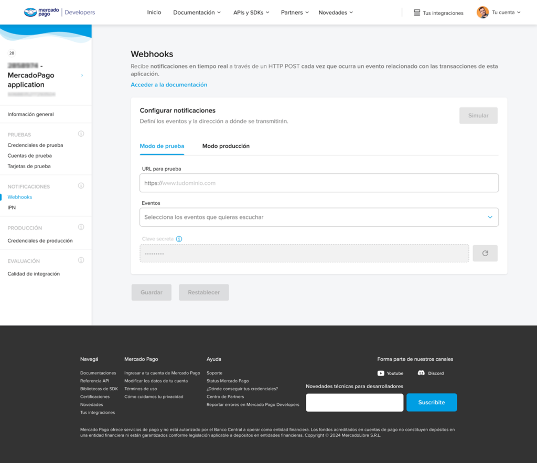The width and height of the screenshot is (537, 463).
Task: Click the user avatar photo
Action: click(x=482, y=13)
